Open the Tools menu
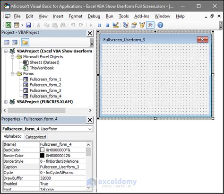The width and height of the screenshot is (224, 194). coord(124,16)
